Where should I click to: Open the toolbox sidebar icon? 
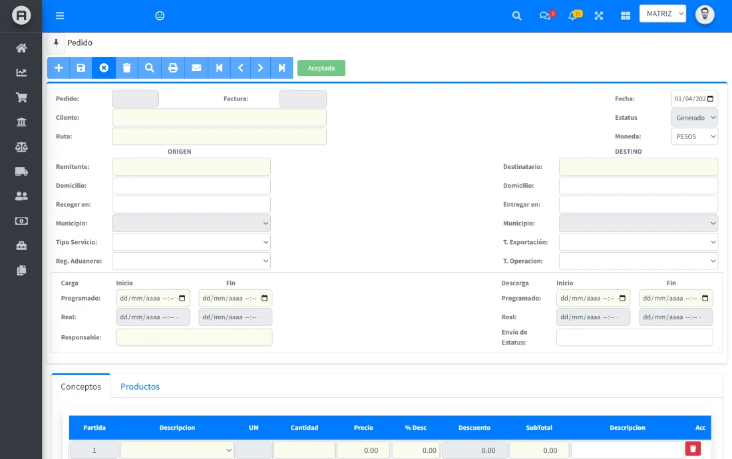point(21,246)
